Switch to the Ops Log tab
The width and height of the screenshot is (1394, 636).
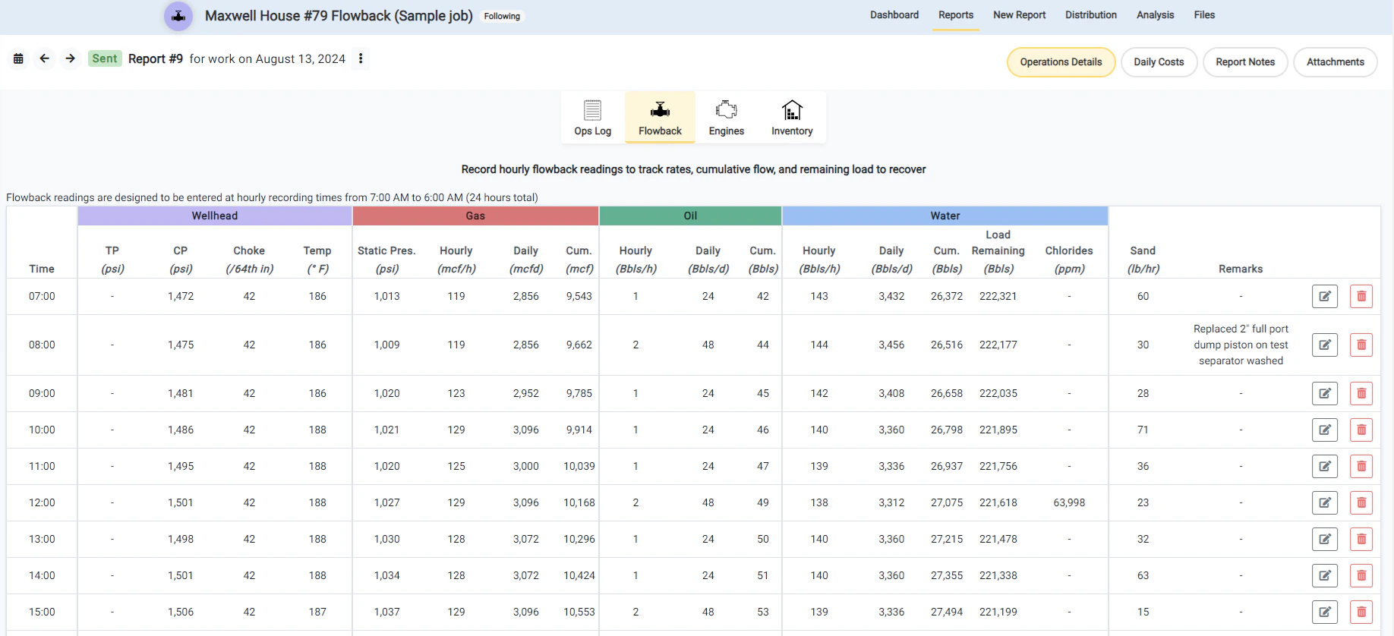pyautogui.click(x=592, y=118)
